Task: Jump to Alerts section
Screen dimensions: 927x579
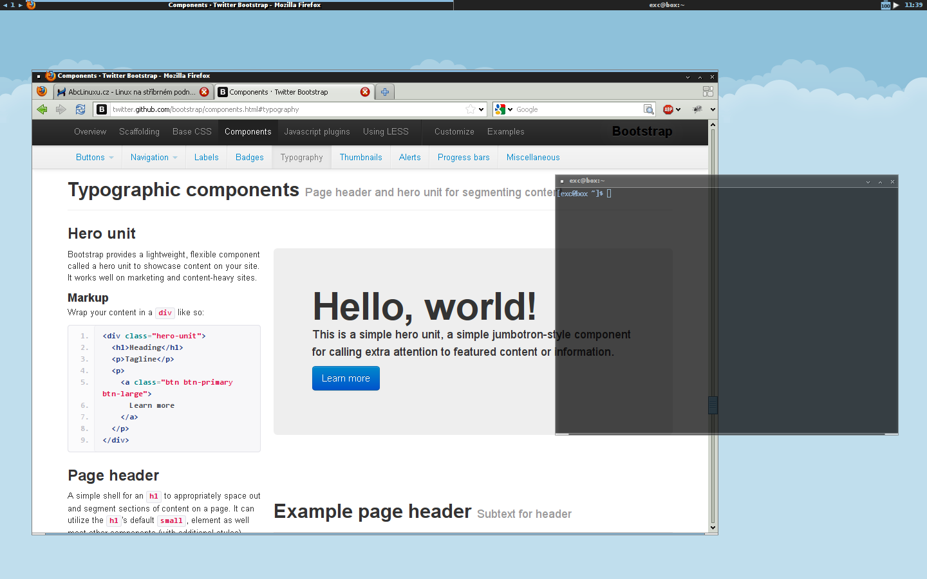Action: coord(410,158)
